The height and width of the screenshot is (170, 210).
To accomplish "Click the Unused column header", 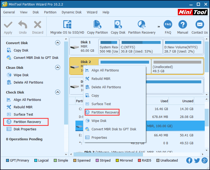I will tap(188, 101).
